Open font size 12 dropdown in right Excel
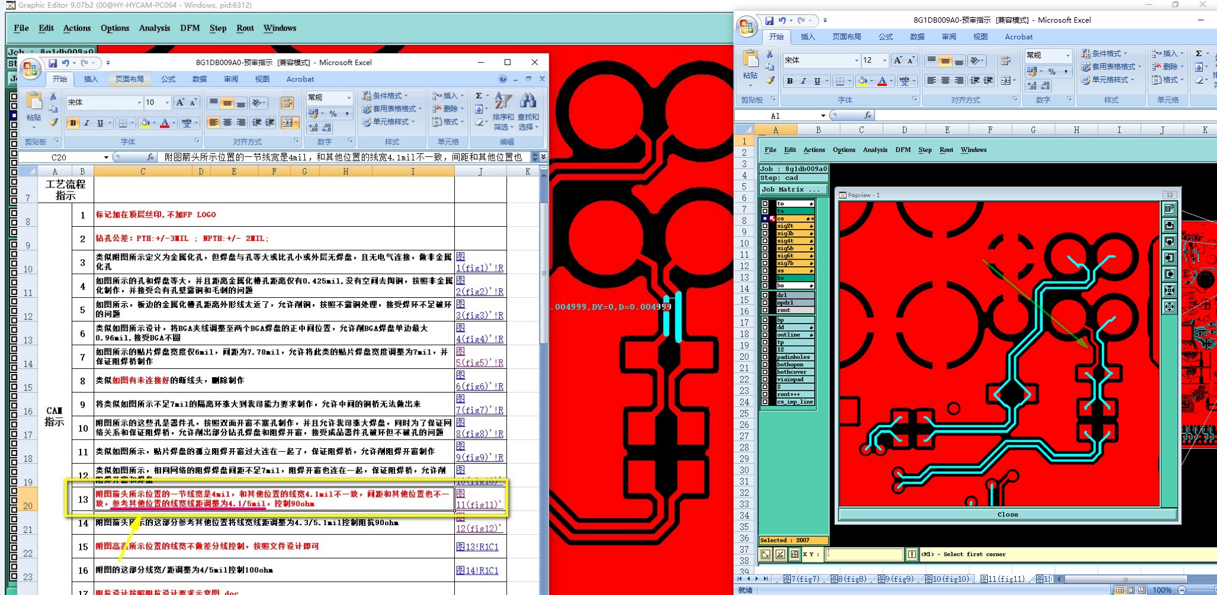 tap(884, 60)
